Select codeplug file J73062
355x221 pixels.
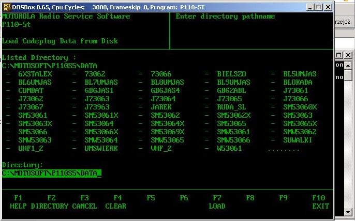31,99
